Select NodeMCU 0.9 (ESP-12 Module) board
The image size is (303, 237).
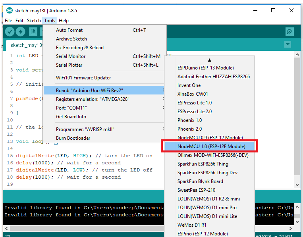click(209, 137)
